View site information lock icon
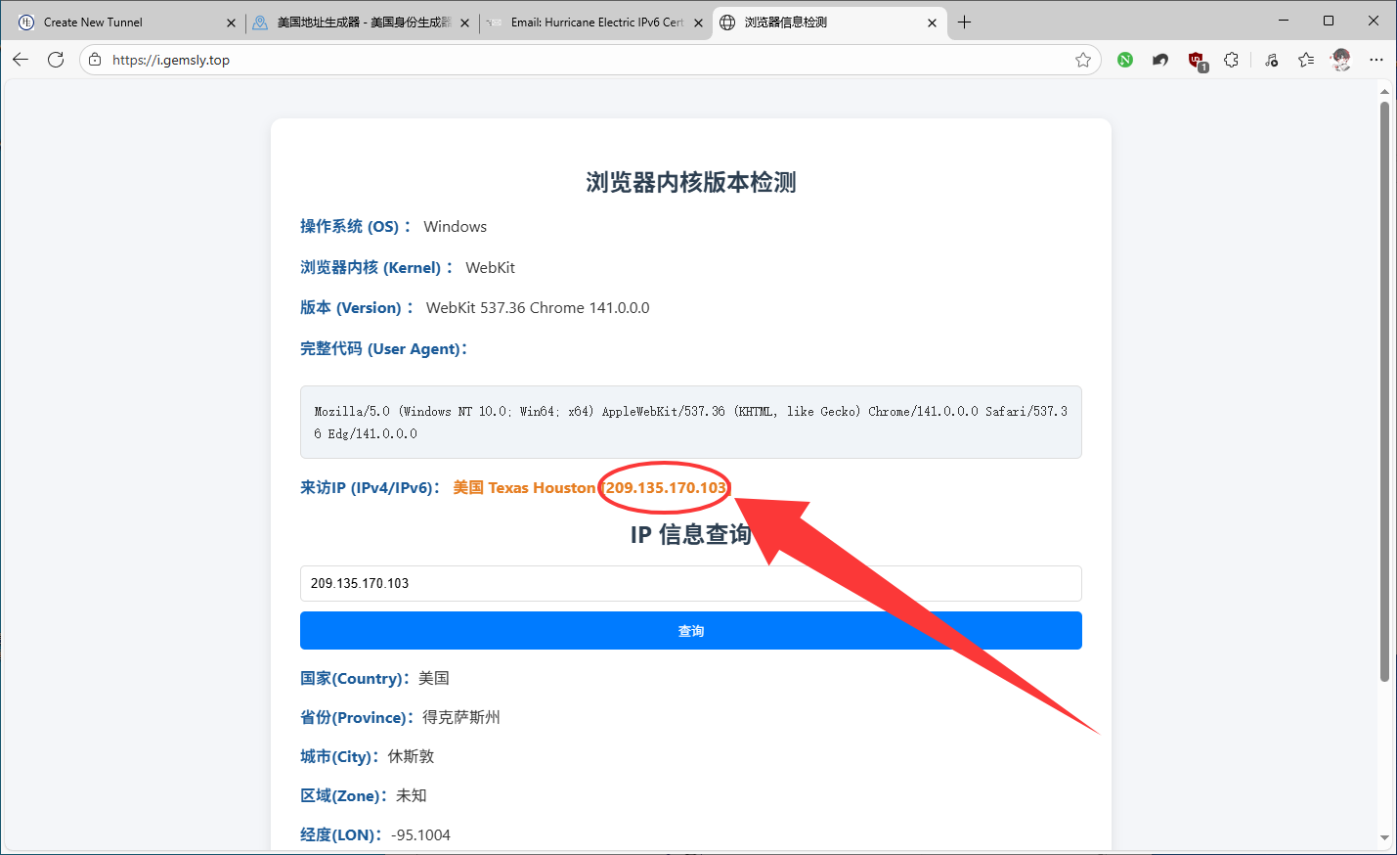 click(x=95, y=60)
